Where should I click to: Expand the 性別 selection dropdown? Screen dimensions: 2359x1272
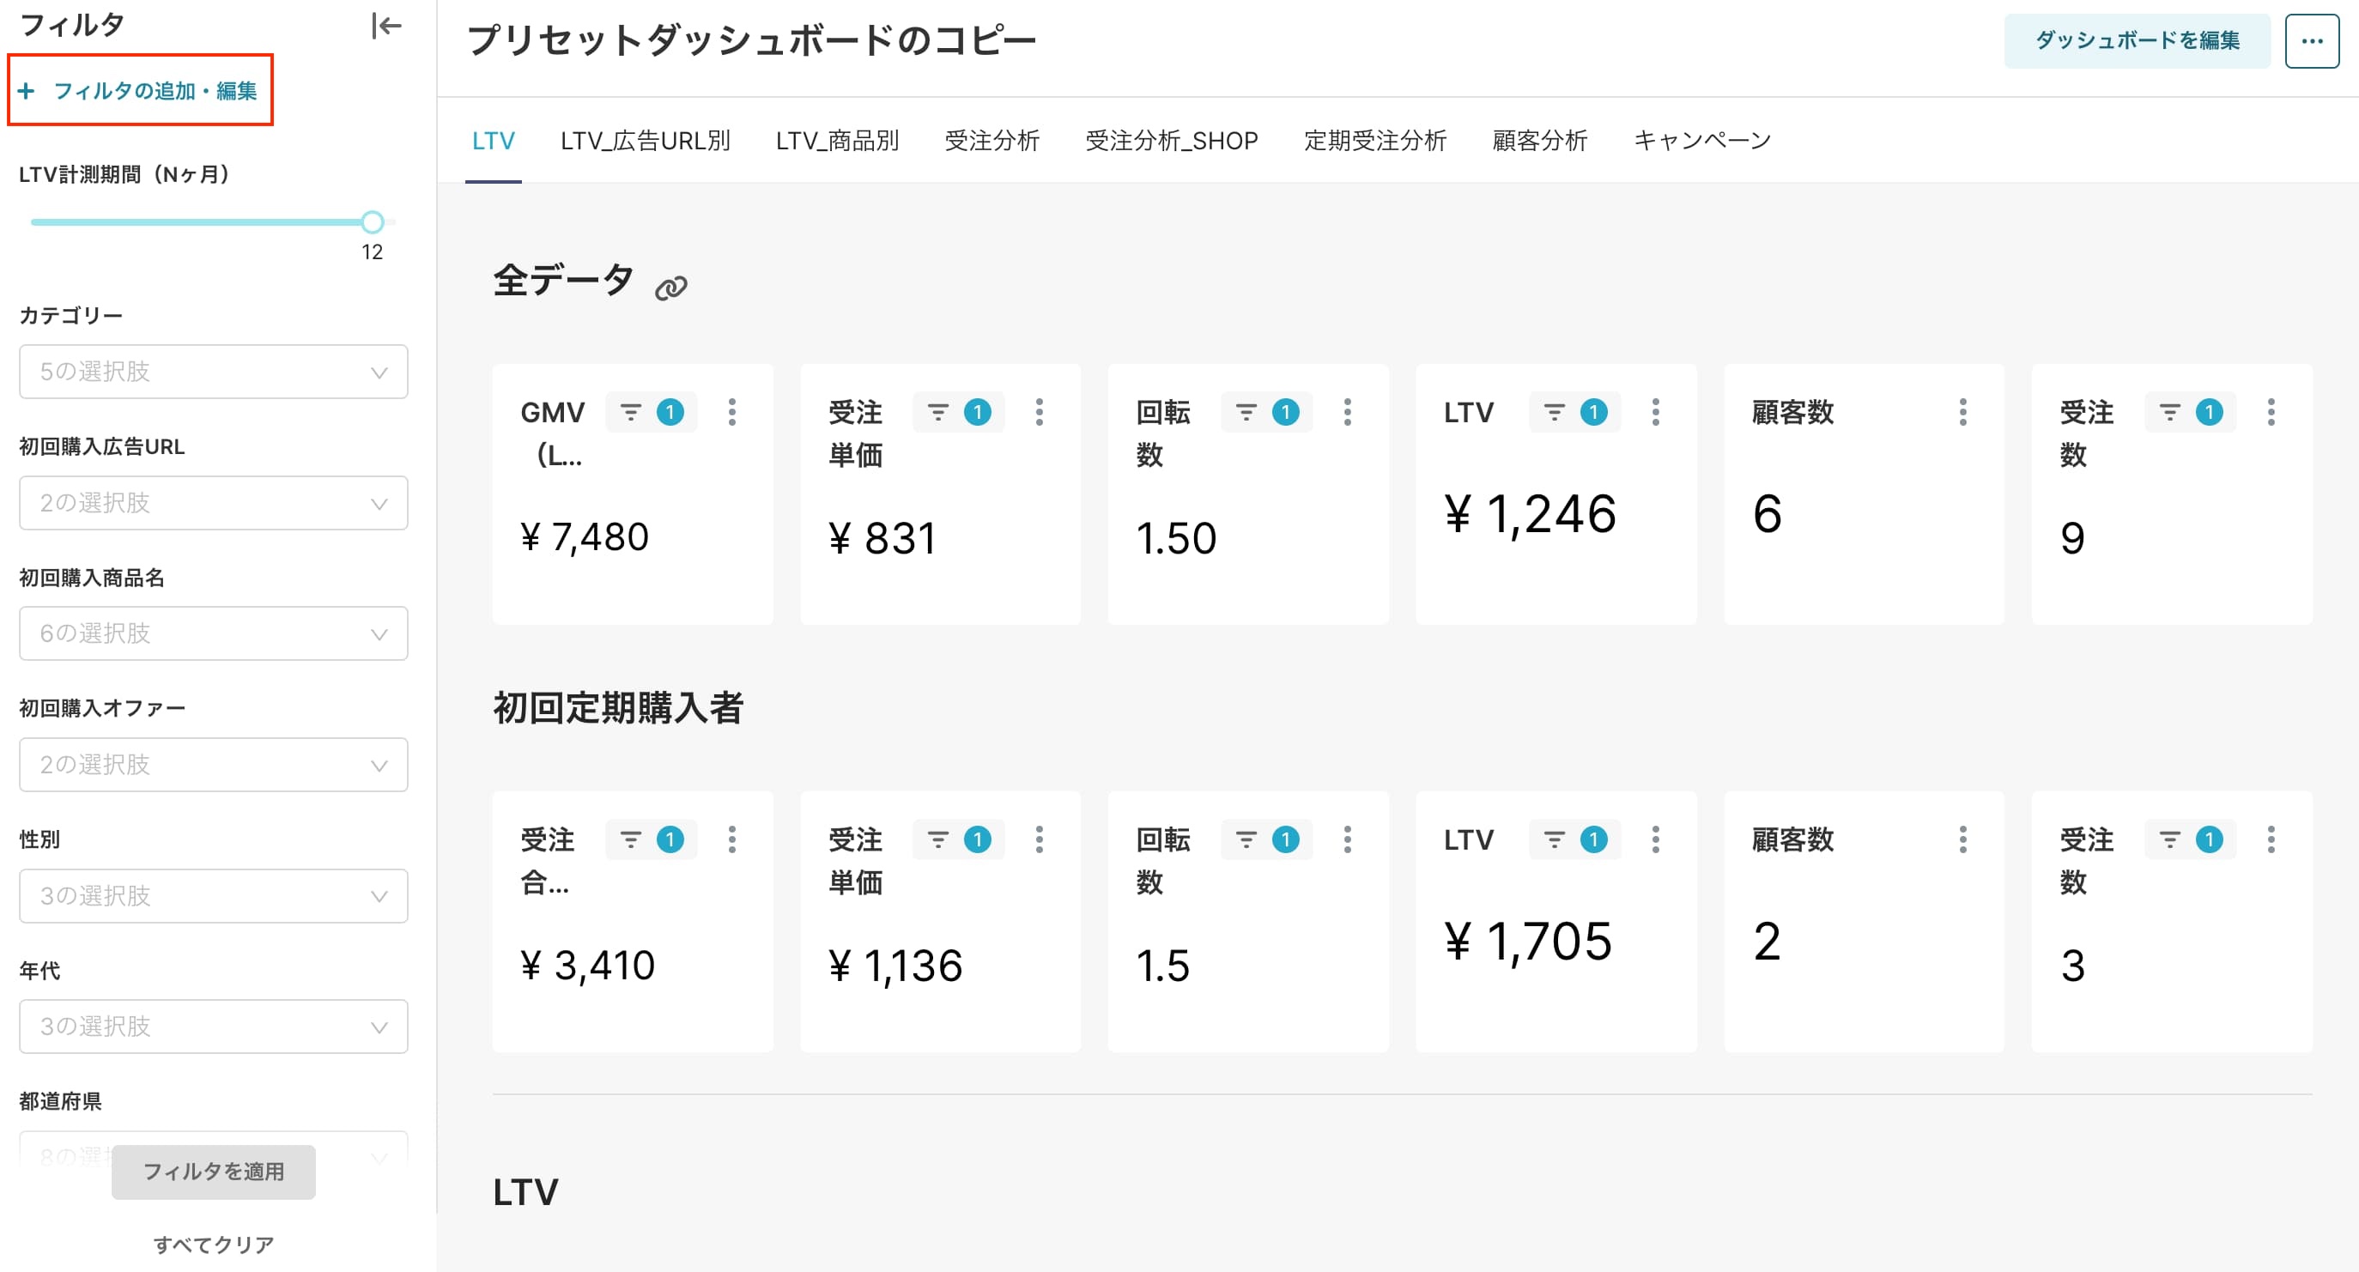pos(214,895)
